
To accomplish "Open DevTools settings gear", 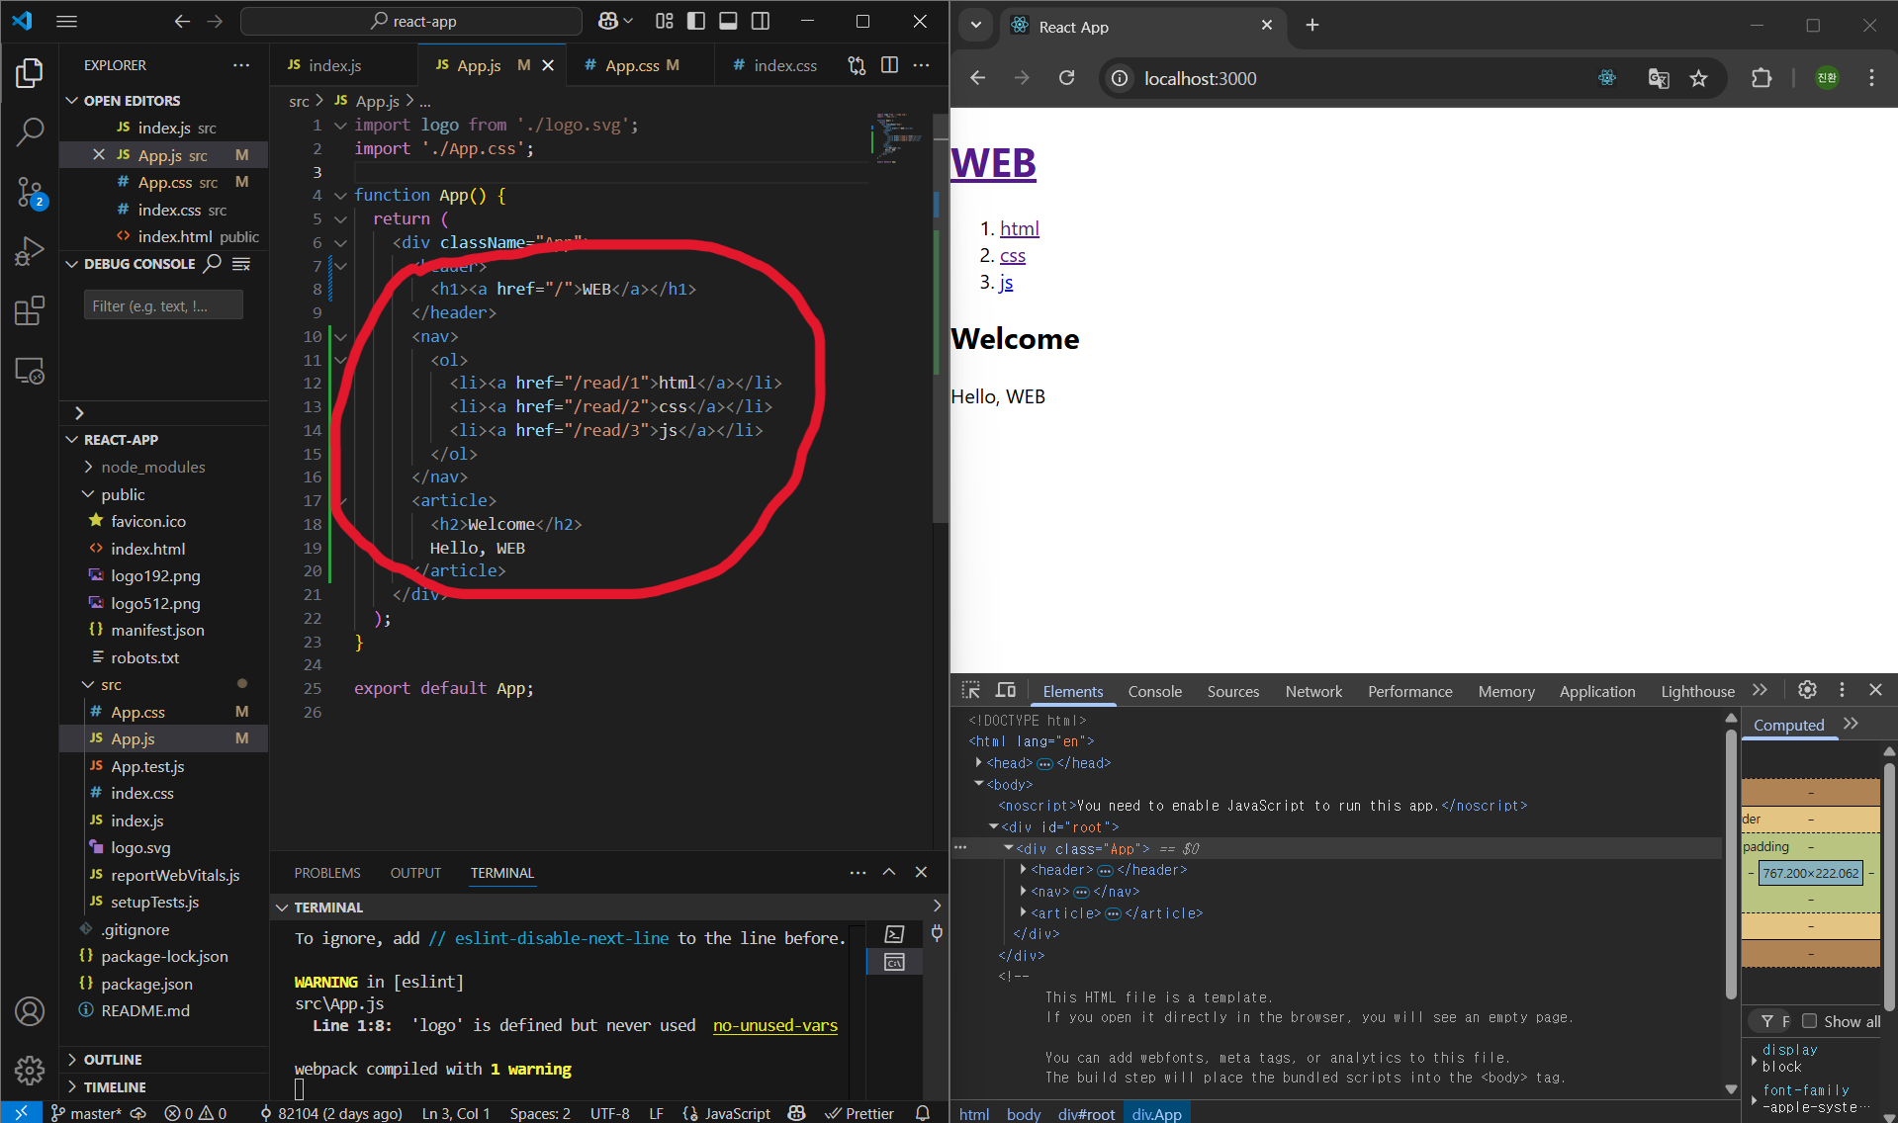I will (x=1807, y=690).
